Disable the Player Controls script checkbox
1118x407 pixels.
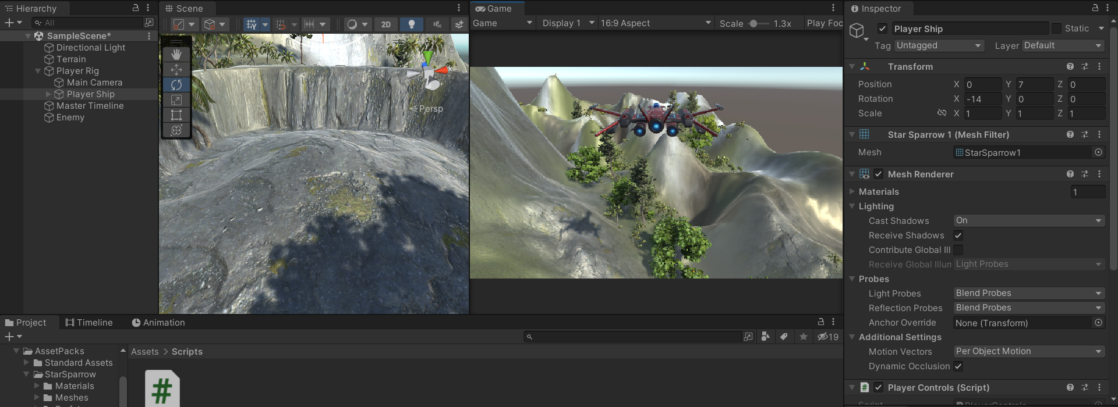(x=879, y=387)
